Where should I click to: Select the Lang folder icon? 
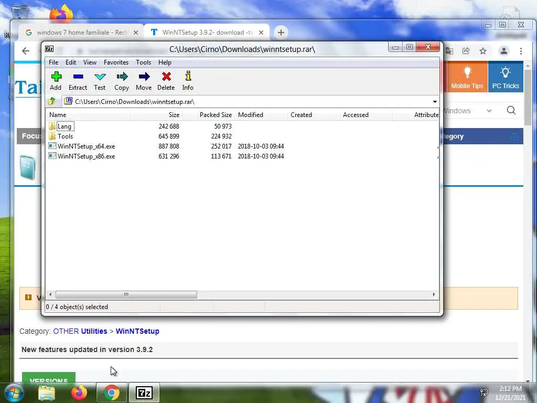[52, 126]
